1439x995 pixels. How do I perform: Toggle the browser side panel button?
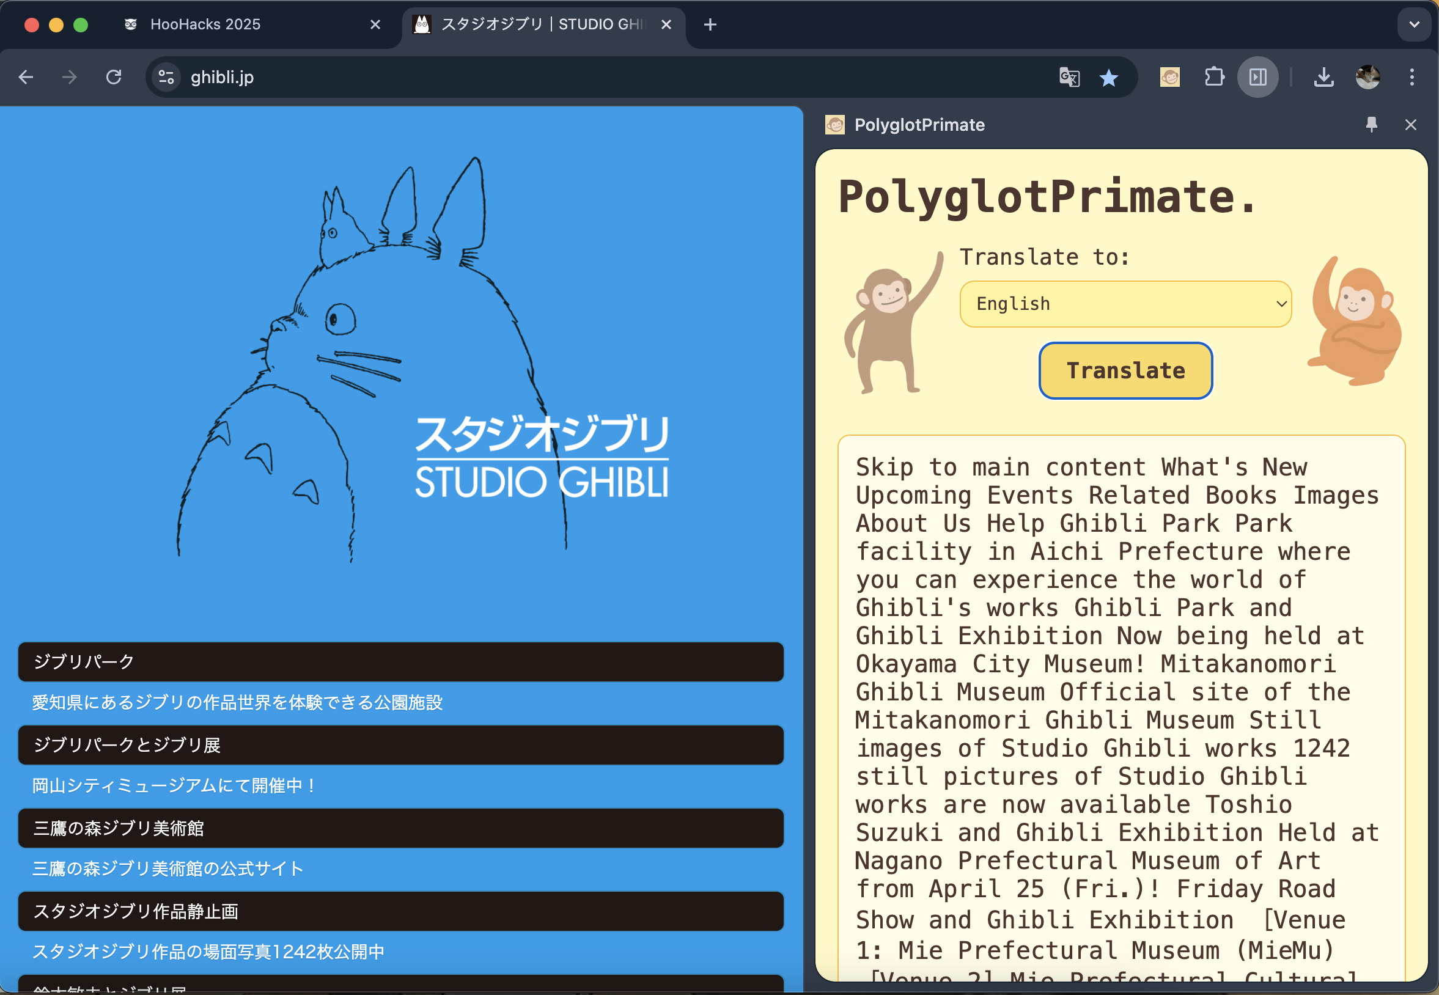(x=1257, y=77)
